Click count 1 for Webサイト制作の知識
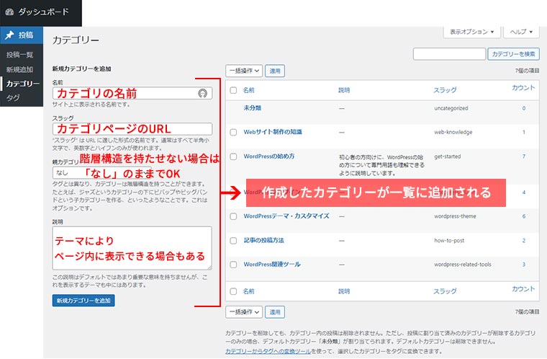Screen dimensions: 547x359 (524, 132)
